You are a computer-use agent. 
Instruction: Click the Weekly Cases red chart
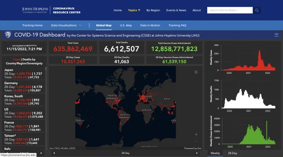pos(248,60)
